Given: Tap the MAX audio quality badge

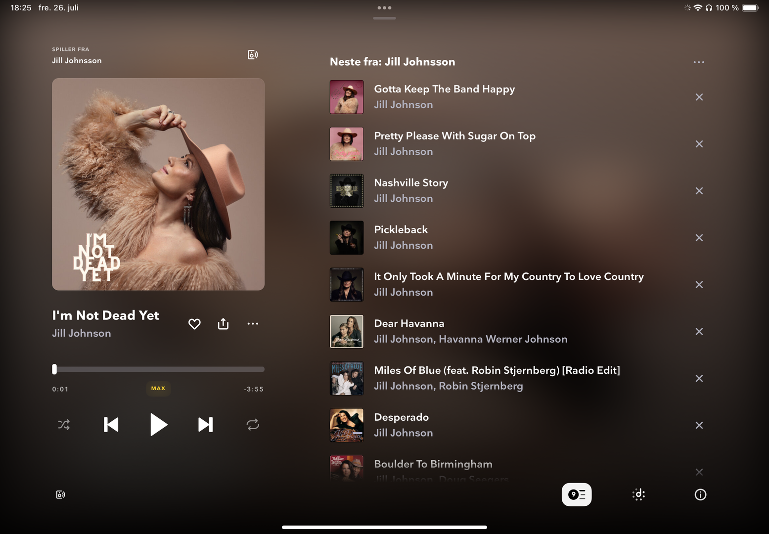Looking at the screenshot, I should [158, 389].
